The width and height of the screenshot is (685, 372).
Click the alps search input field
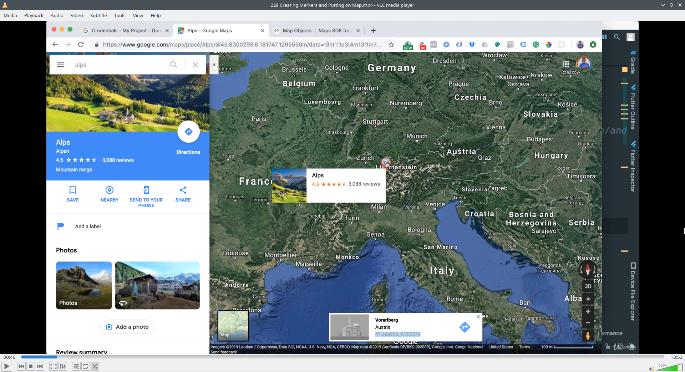click(120, 65)
